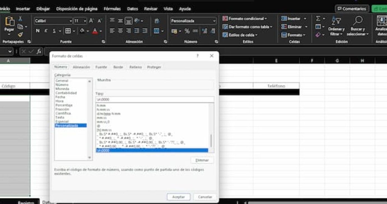Toggle italic (K) formatting
The height and width of the screenshot is (204, 387).
[46, 31]
